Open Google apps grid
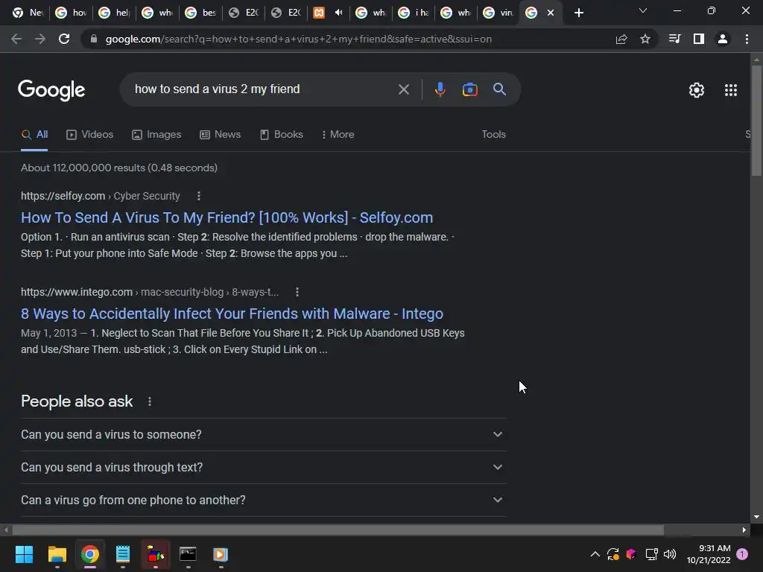This screenshot has height=572, width=763. [731, 90]
